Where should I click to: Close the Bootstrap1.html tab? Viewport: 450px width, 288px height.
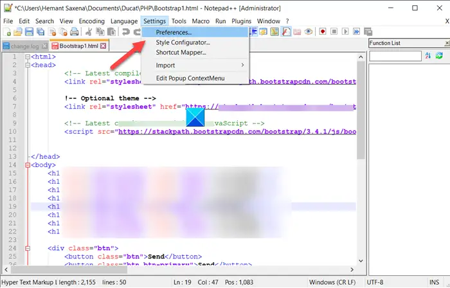tap(104, 46)
